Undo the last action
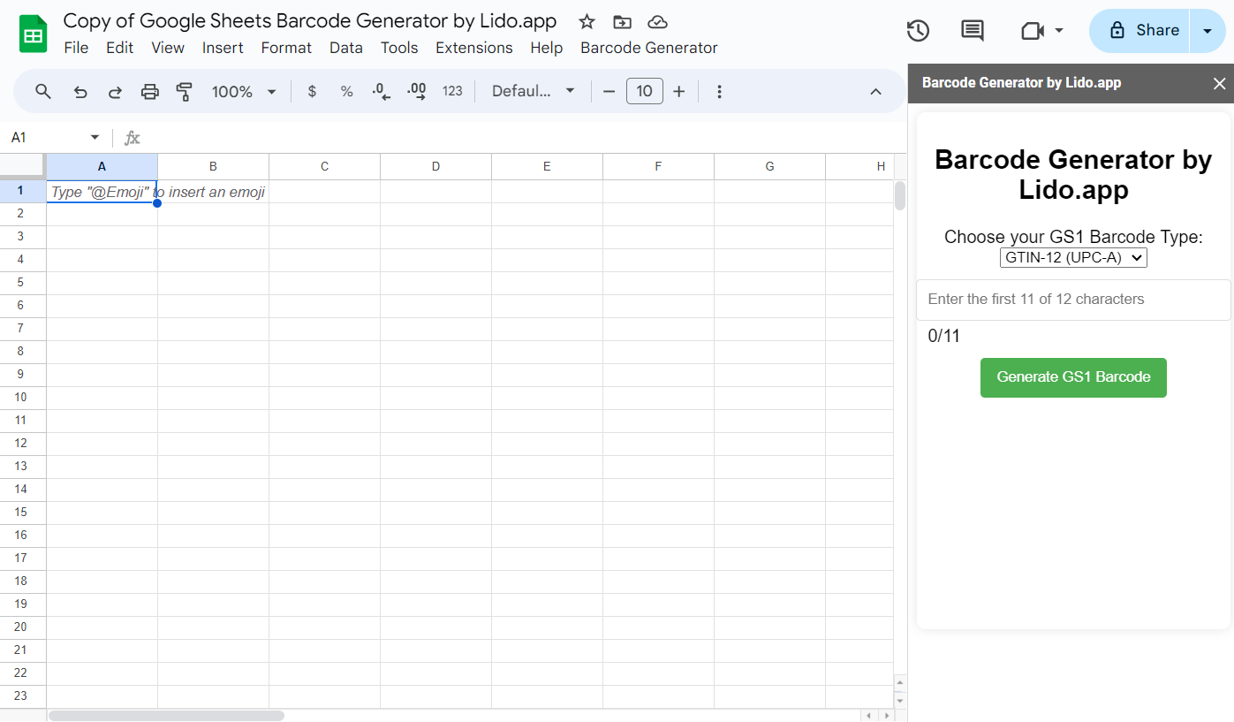1234x722 pixels. click(x=80, y=91)
